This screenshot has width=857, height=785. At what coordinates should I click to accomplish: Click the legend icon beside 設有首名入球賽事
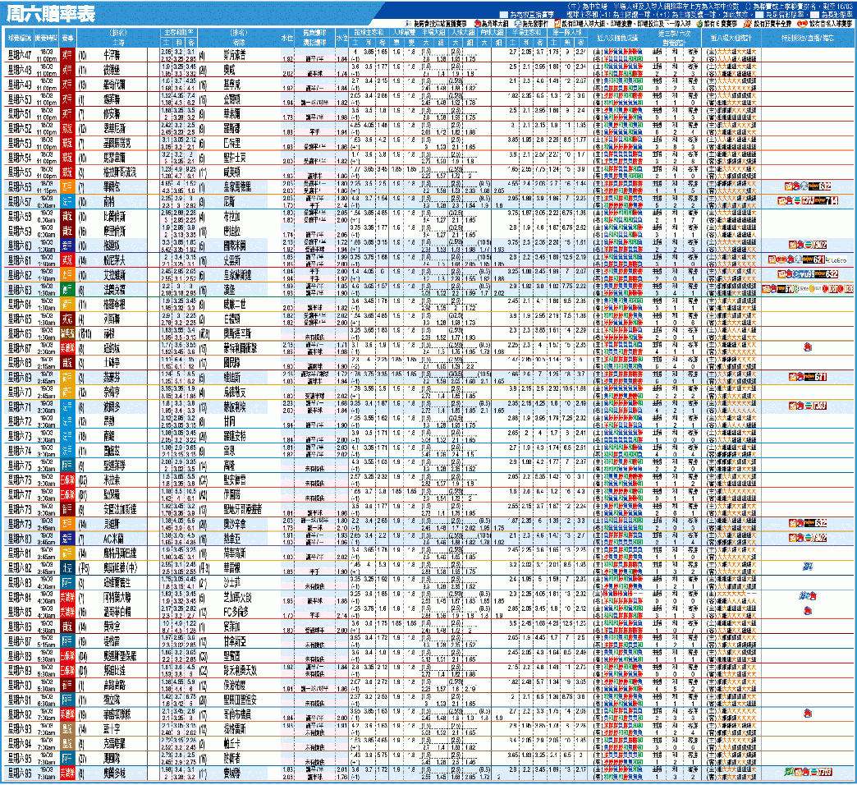pos(802,24)
